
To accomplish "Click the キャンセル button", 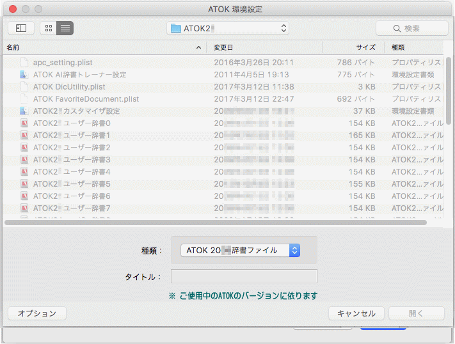I will tap(356, 313).
